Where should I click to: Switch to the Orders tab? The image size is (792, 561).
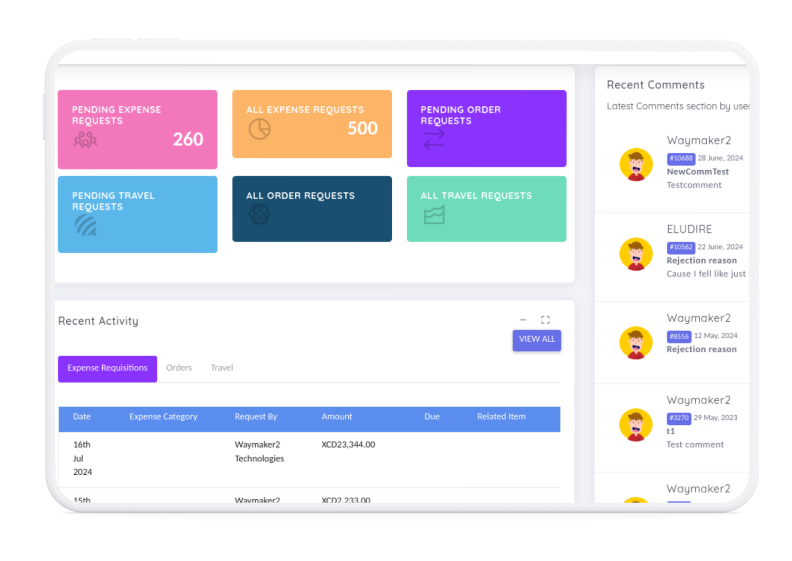pos(179,368)
